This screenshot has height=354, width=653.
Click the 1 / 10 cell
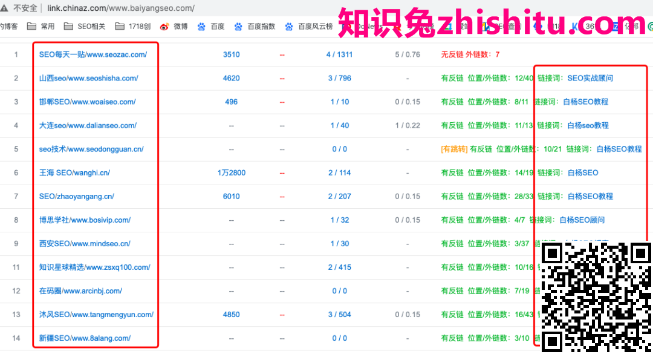pyautogui.click(x=339, y=102)
